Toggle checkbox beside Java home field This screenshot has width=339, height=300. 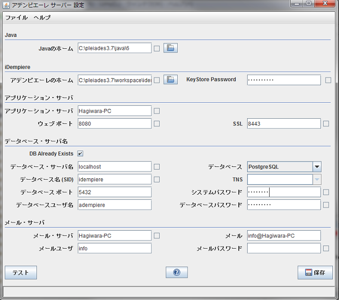(x=157, y=48)
